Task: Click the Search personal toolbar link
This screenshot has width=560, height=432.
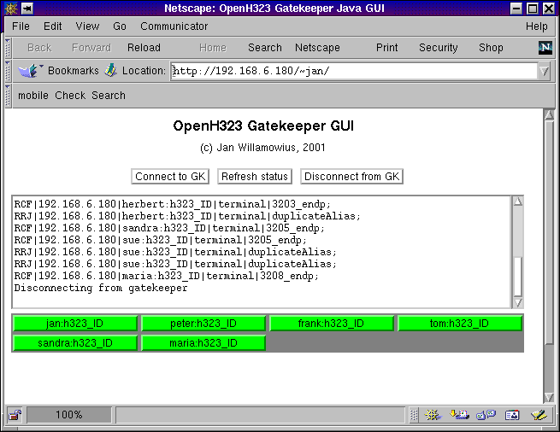Action: tap(109, 96)
